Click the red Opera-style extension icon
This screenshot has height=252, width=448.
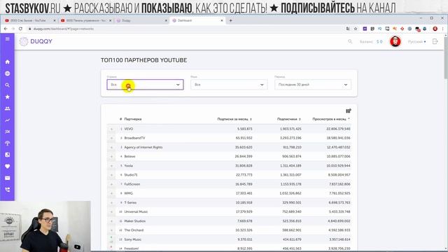pyautogui.click(x=435, y=29)
